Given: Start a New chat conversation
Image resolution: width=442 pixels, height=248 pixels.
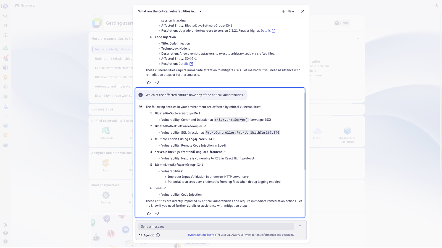Looking at the screenshot, I should (288, 11).
